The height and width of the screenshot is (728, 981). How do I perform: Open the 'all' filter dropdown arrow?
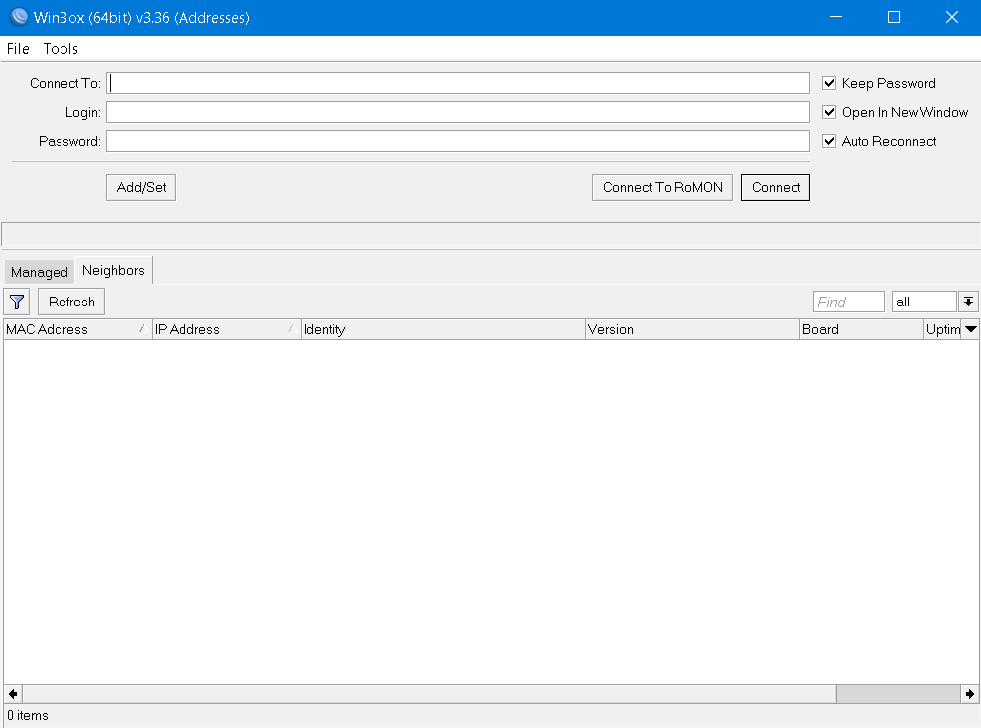(968, 303)
